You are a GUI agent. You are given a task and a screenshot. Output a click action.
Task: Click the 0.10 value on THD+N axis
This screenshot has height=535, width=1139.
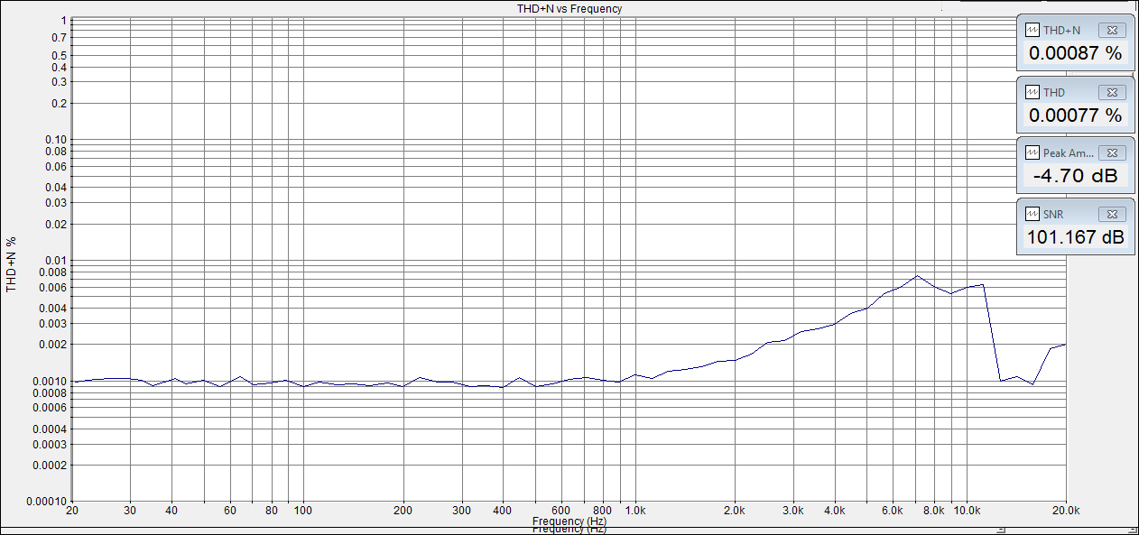pos(57,140)
